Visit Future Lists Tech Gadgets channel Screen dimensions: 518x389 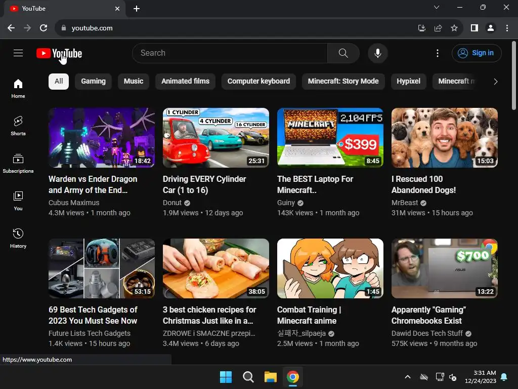coord(90,333)
